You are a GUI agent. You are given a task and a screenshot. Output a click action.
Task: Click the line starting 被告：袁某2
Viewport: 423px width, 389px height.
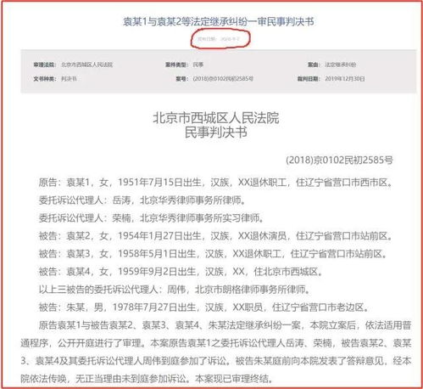(x=215, y=236)
